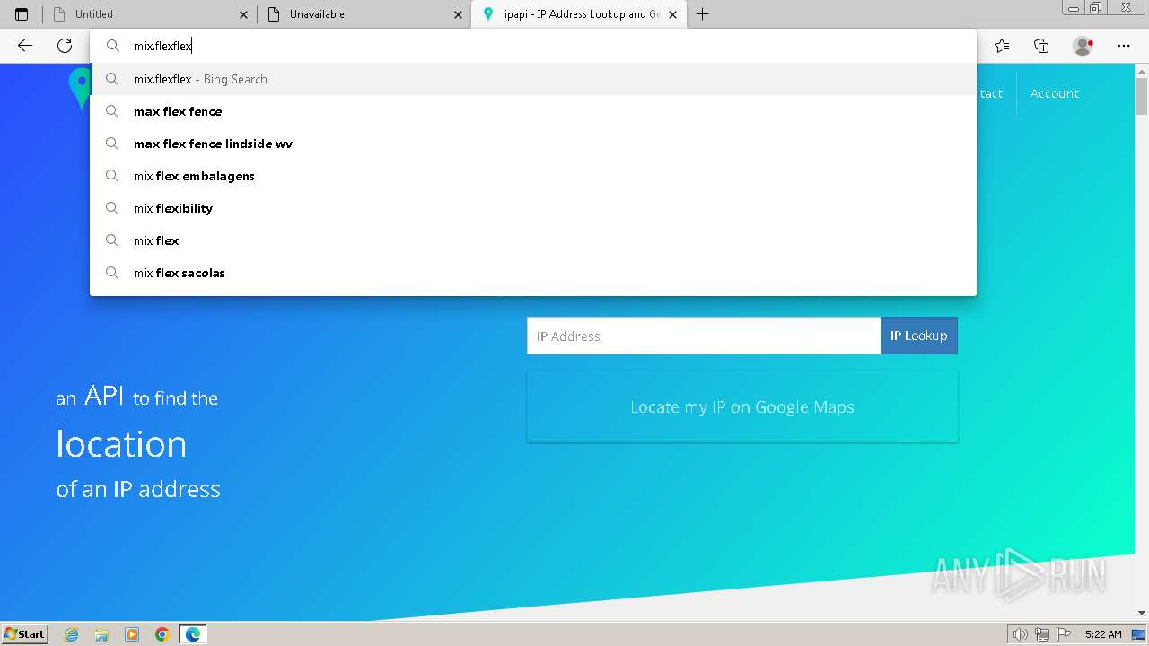Launch Internet Explorer from taskbar
The height and width of the screenshot is (646, 1149).
pyautogui.click(x=72, y=634)
